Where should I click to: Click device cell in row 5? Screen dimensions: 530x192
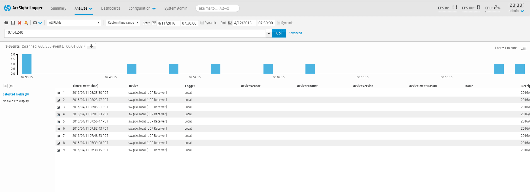click(x=147, y=121)
